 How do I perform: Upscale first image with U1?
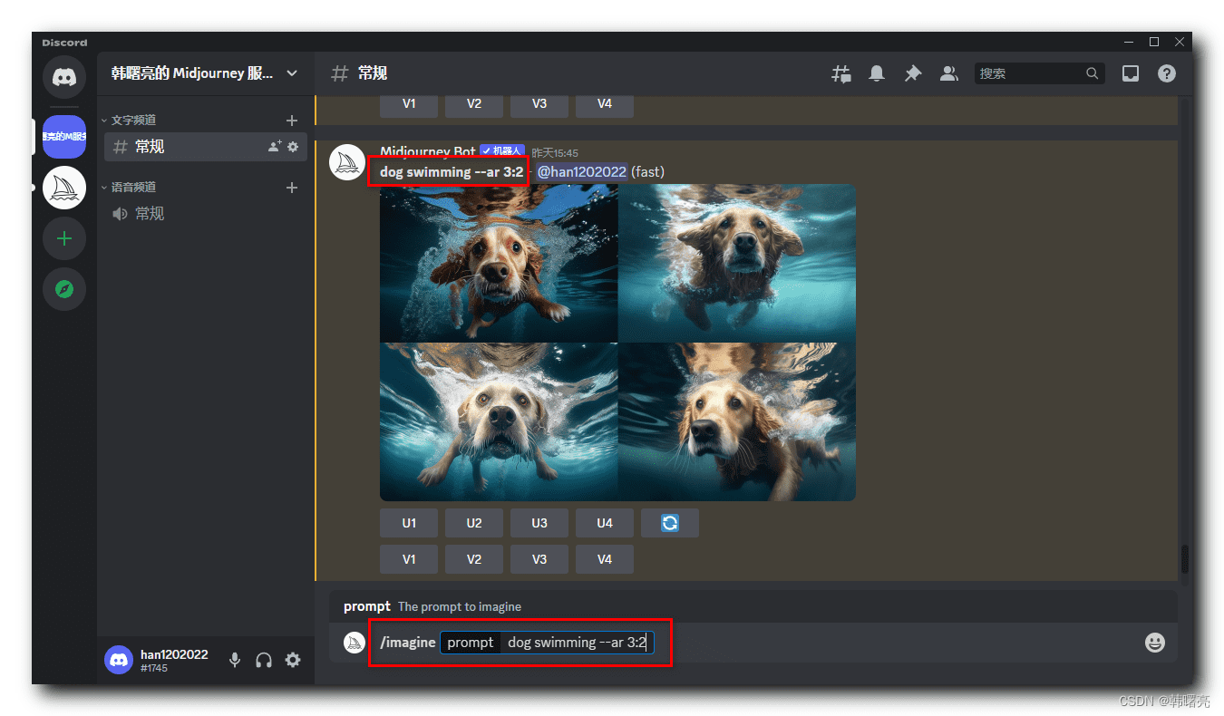coord(409,523)
